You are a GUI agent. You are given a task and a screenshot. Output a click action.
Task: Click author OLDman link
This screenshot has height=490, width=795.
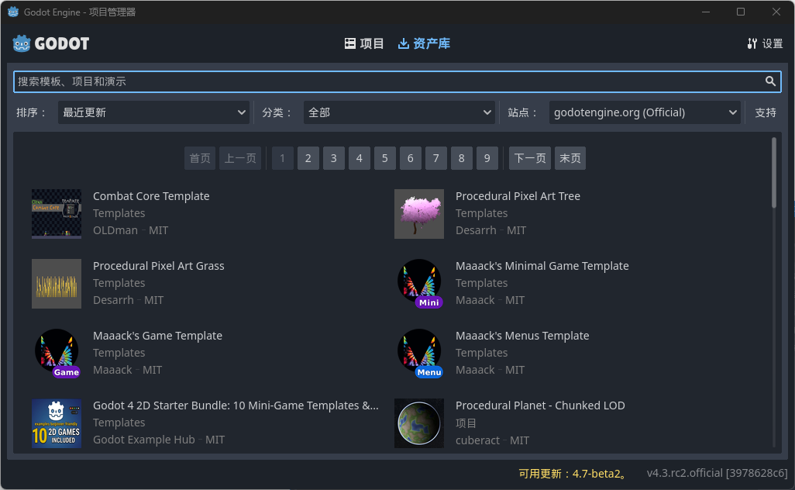pos(115,230)
